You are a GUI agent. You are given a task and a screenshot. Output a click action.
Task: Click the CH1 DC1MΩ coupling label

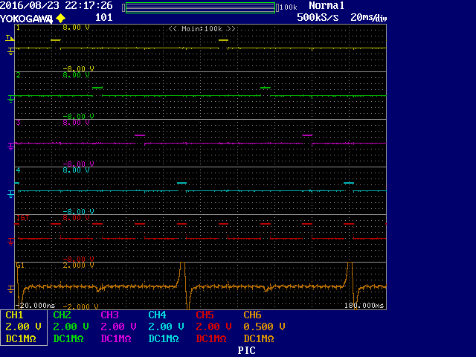21,339
